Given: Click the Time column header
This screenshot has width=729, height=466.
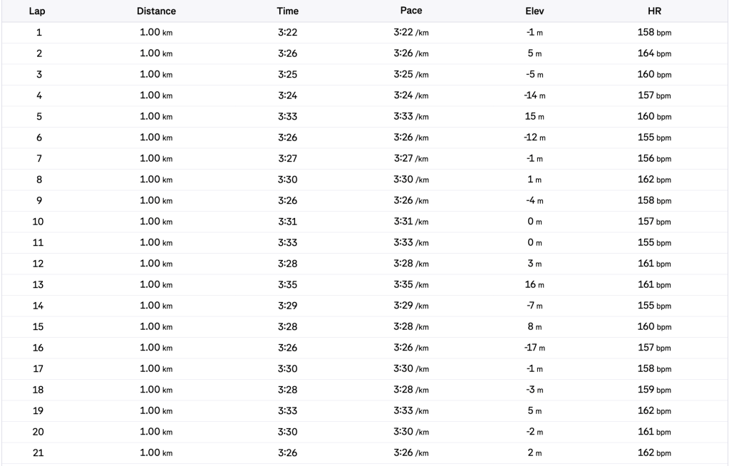Looking at the screenshot, I should [x=287, y=11].
